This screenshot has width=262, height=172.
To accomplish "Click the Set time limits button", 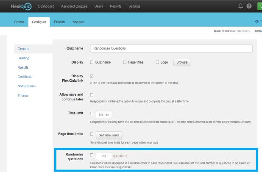I will click(x=109, y=135).
